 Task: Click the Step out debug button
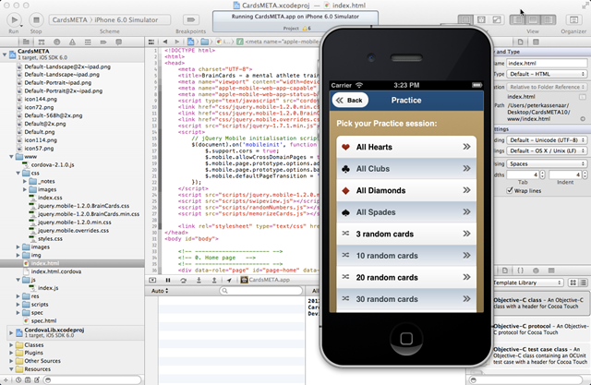214,280
